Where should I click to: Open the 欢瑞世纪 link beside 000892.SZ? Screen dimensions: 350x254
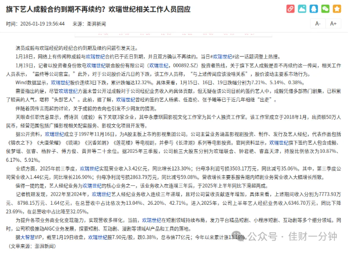click(x=159, y=65)
